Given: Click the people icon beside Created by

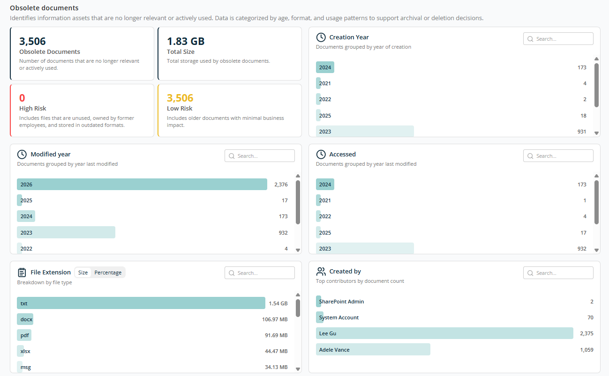Looking at the screenshot, I should [321, 272].
